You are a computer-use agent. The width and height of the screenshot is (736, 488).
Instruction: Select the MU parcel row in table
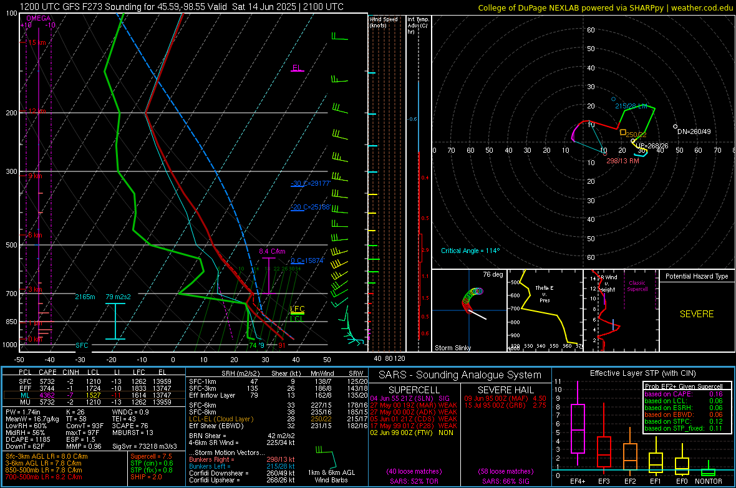tap(94, 402)
